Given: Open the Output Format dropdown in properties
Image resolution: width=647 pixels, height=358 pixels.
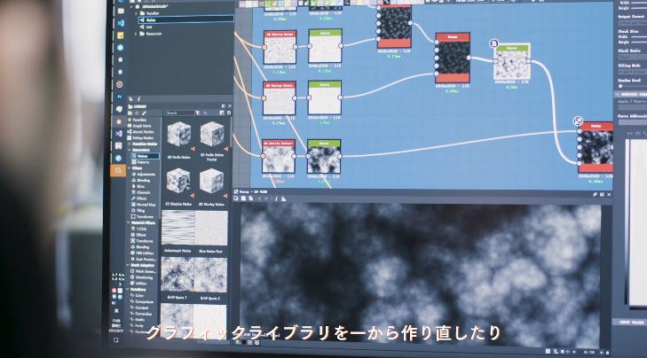Looking at the screenshot, I should [x=632, y=23].
